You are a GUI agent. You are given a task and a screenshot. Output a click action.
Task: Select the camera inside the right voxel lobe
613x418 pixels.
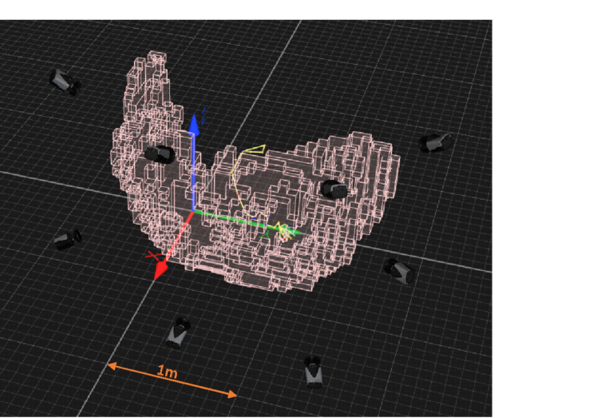[x=334, y=189]
